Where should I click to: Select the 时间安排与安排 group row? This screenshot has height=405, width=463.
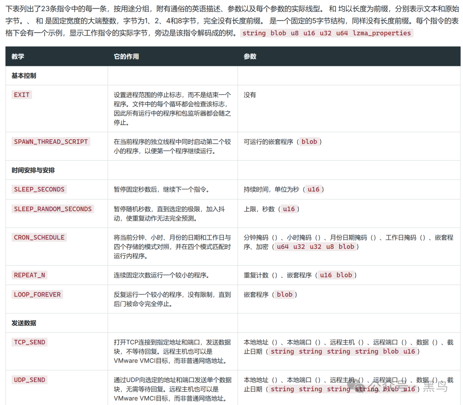tap(233, 170)
